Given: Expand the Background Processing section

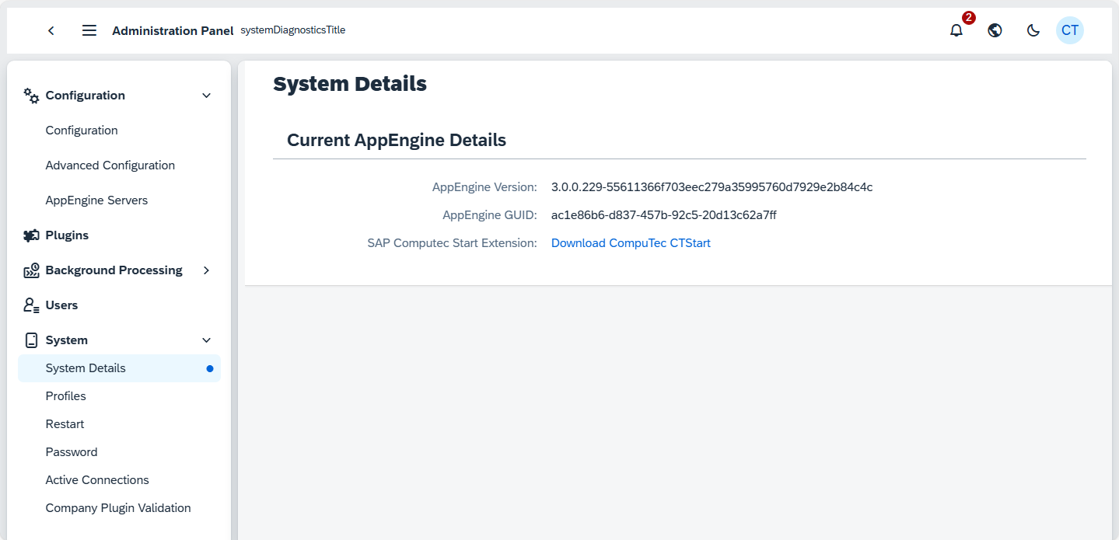Looking at the screenshot, I should 206,270.
